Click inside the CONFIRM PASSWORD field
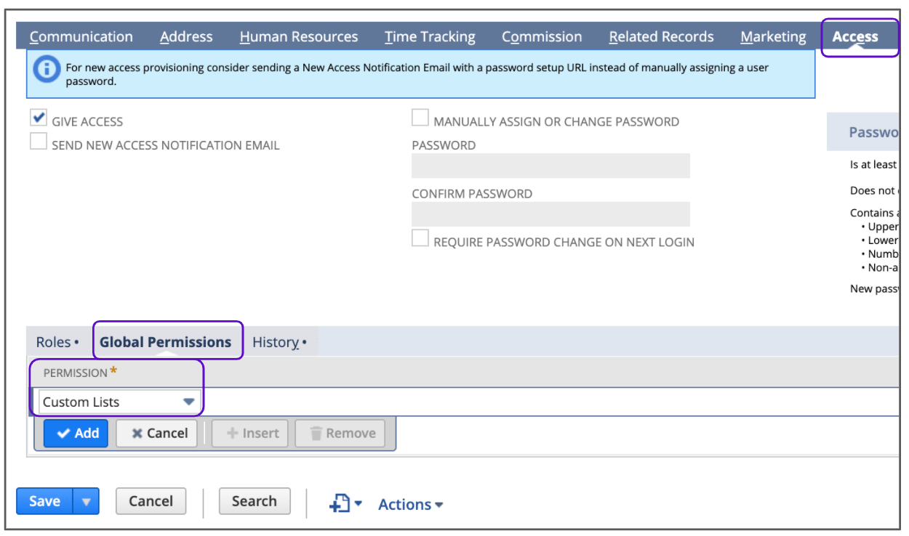 pyautogui.click(x=550, y=214)
